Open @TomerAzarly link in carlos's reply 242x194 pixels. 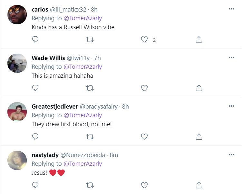coord(83,18)
